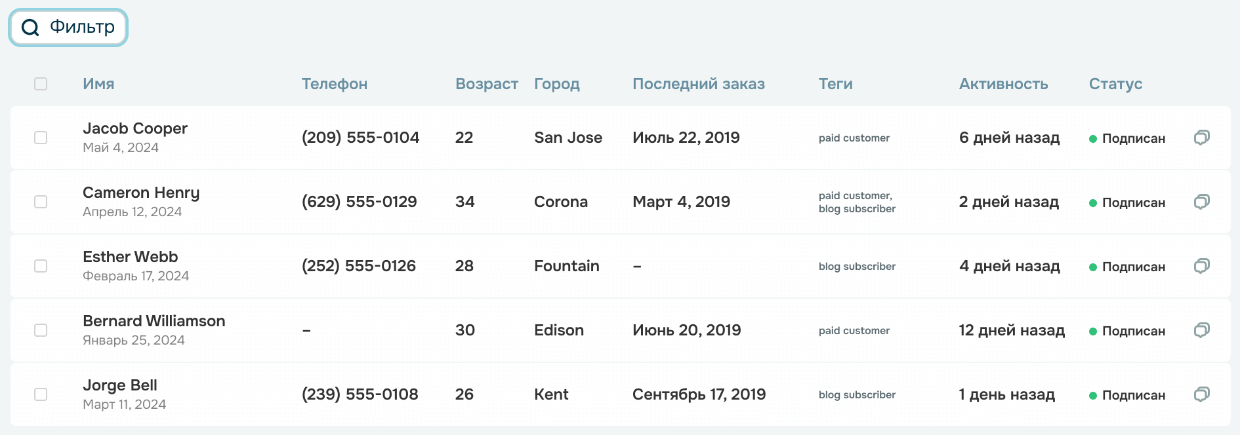Open the Jacob Cooper contact name
The image size is (1240, 435).
[135, 128]
